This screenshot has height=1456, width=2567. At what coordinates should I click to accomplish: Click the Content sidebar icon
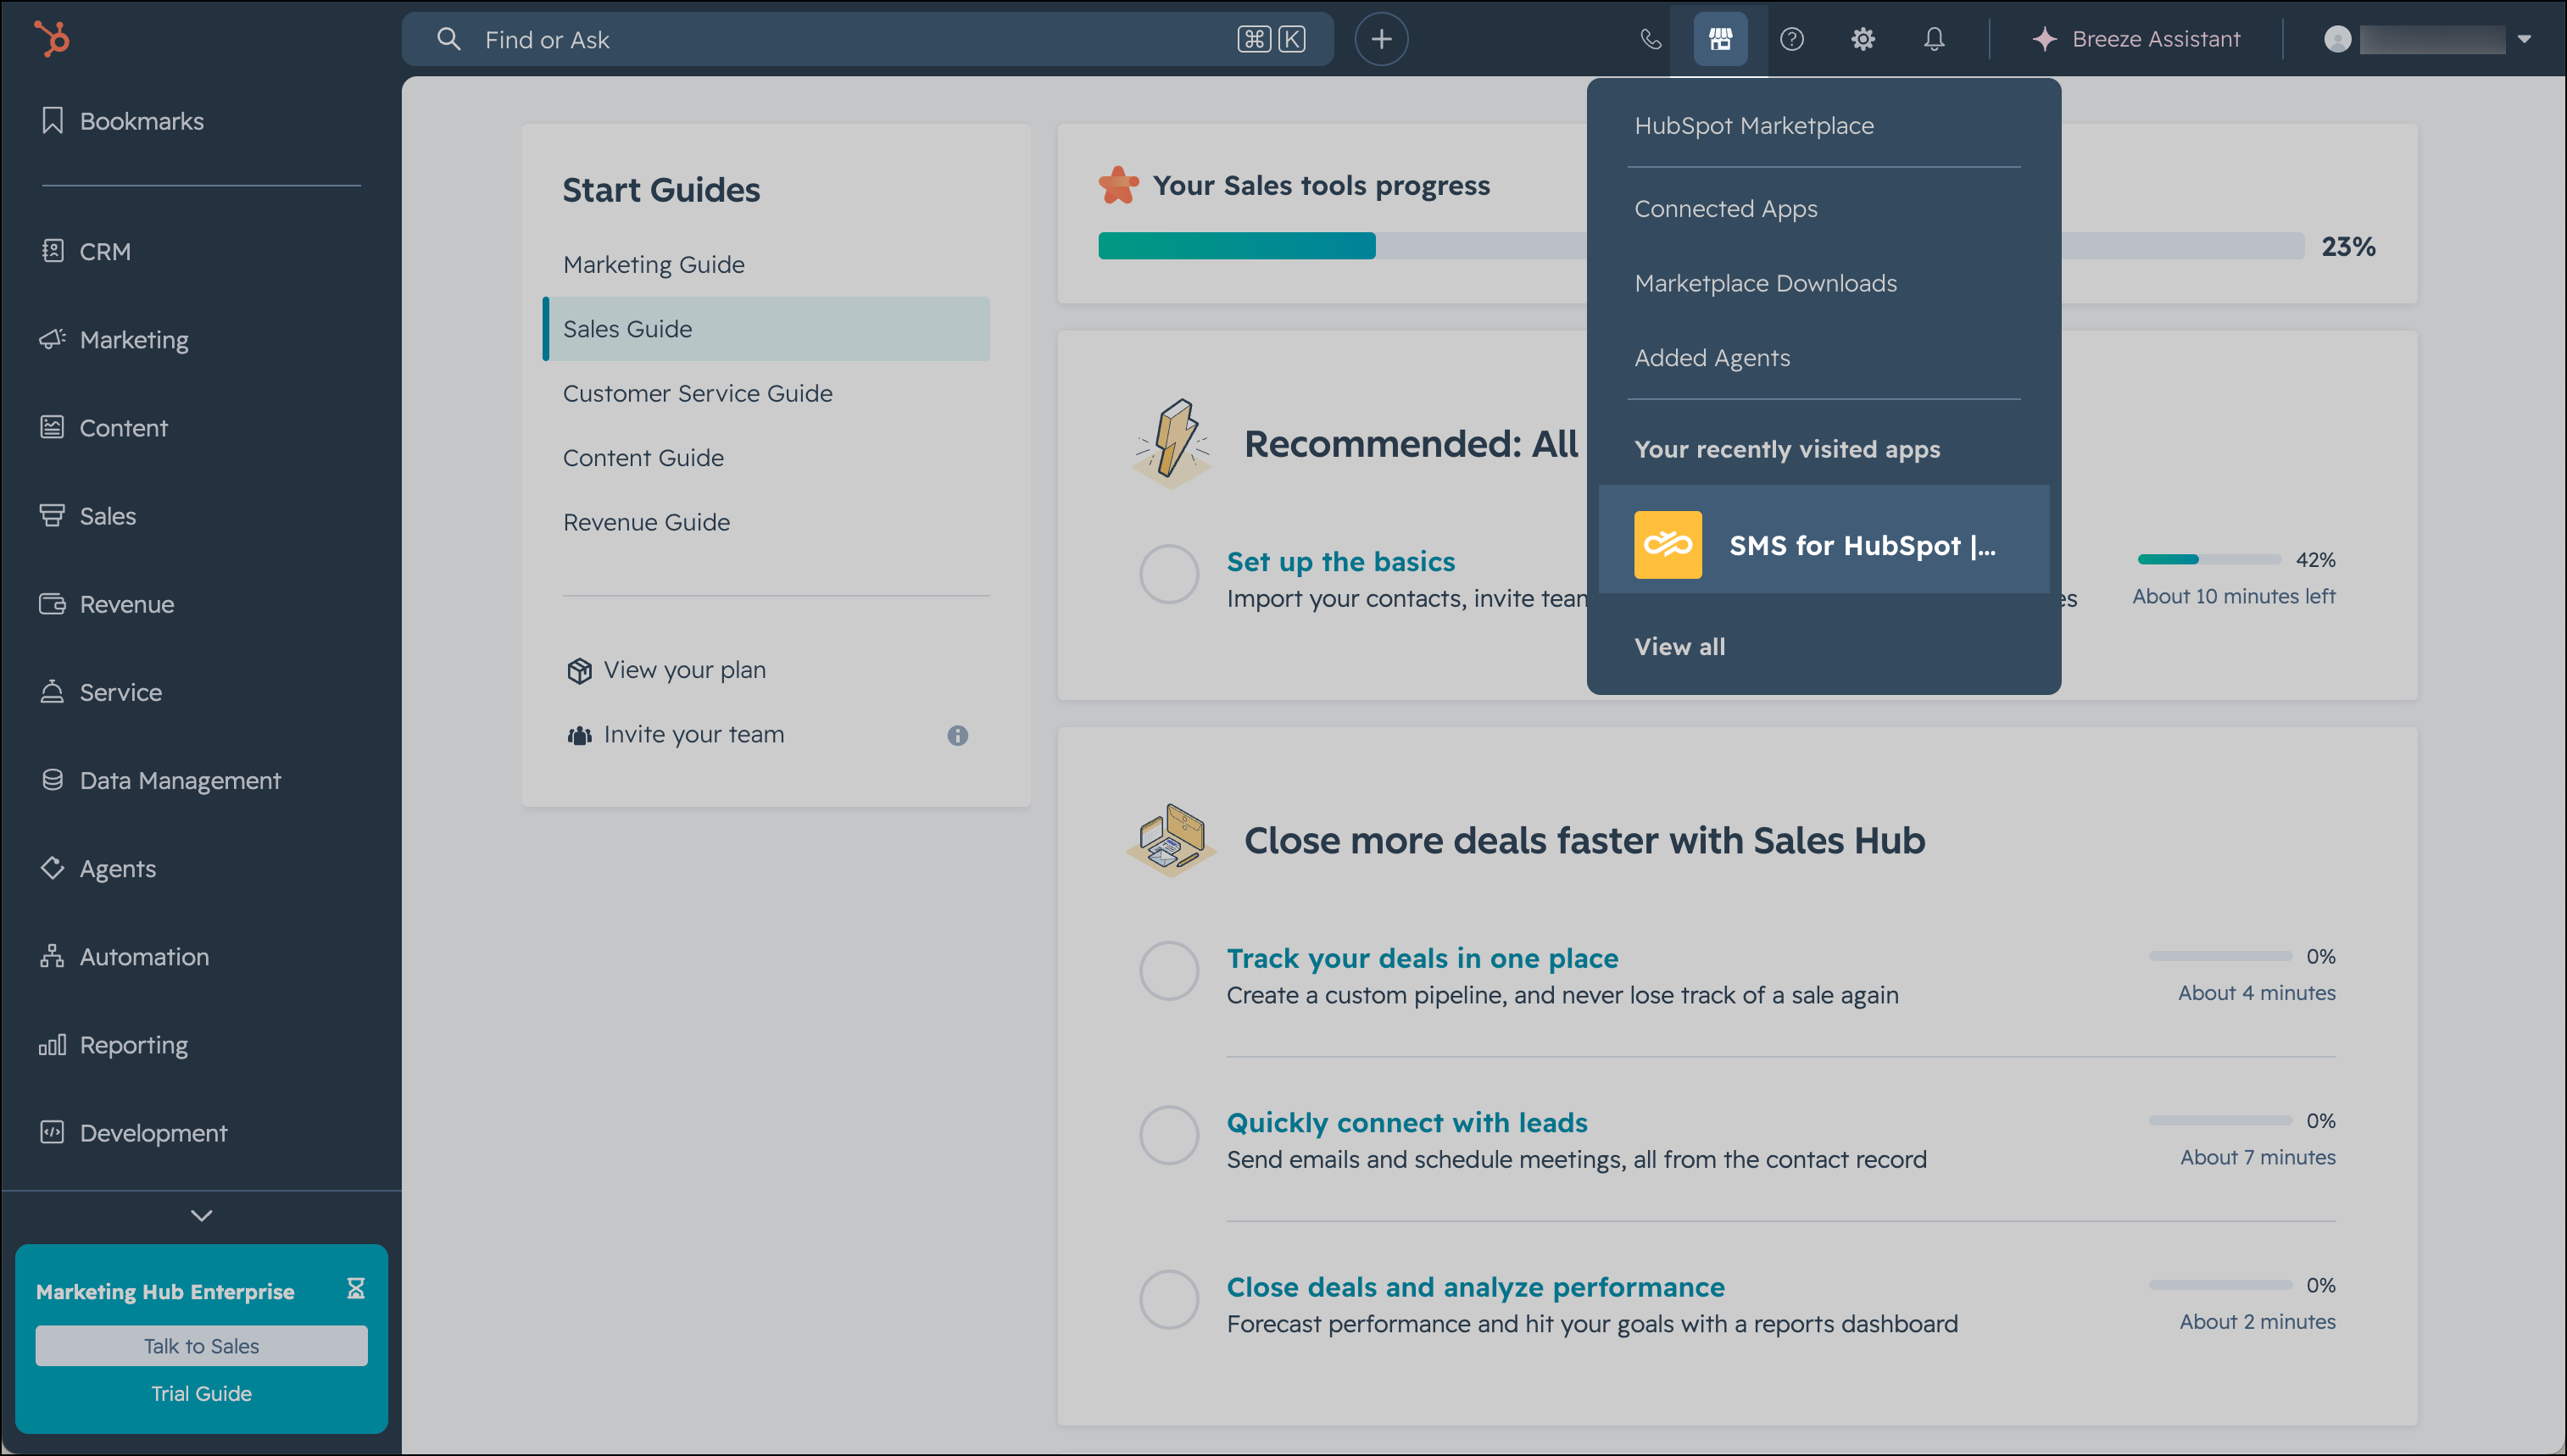52,427
